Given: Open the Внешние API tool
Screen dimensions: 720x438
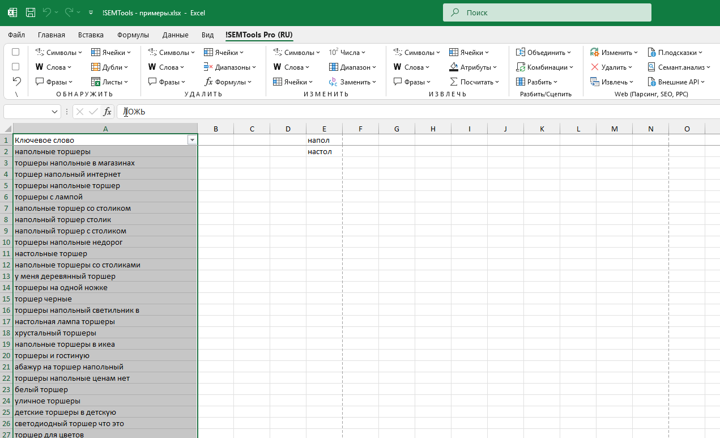Looking at the screenshot, I should coord(676,82).
